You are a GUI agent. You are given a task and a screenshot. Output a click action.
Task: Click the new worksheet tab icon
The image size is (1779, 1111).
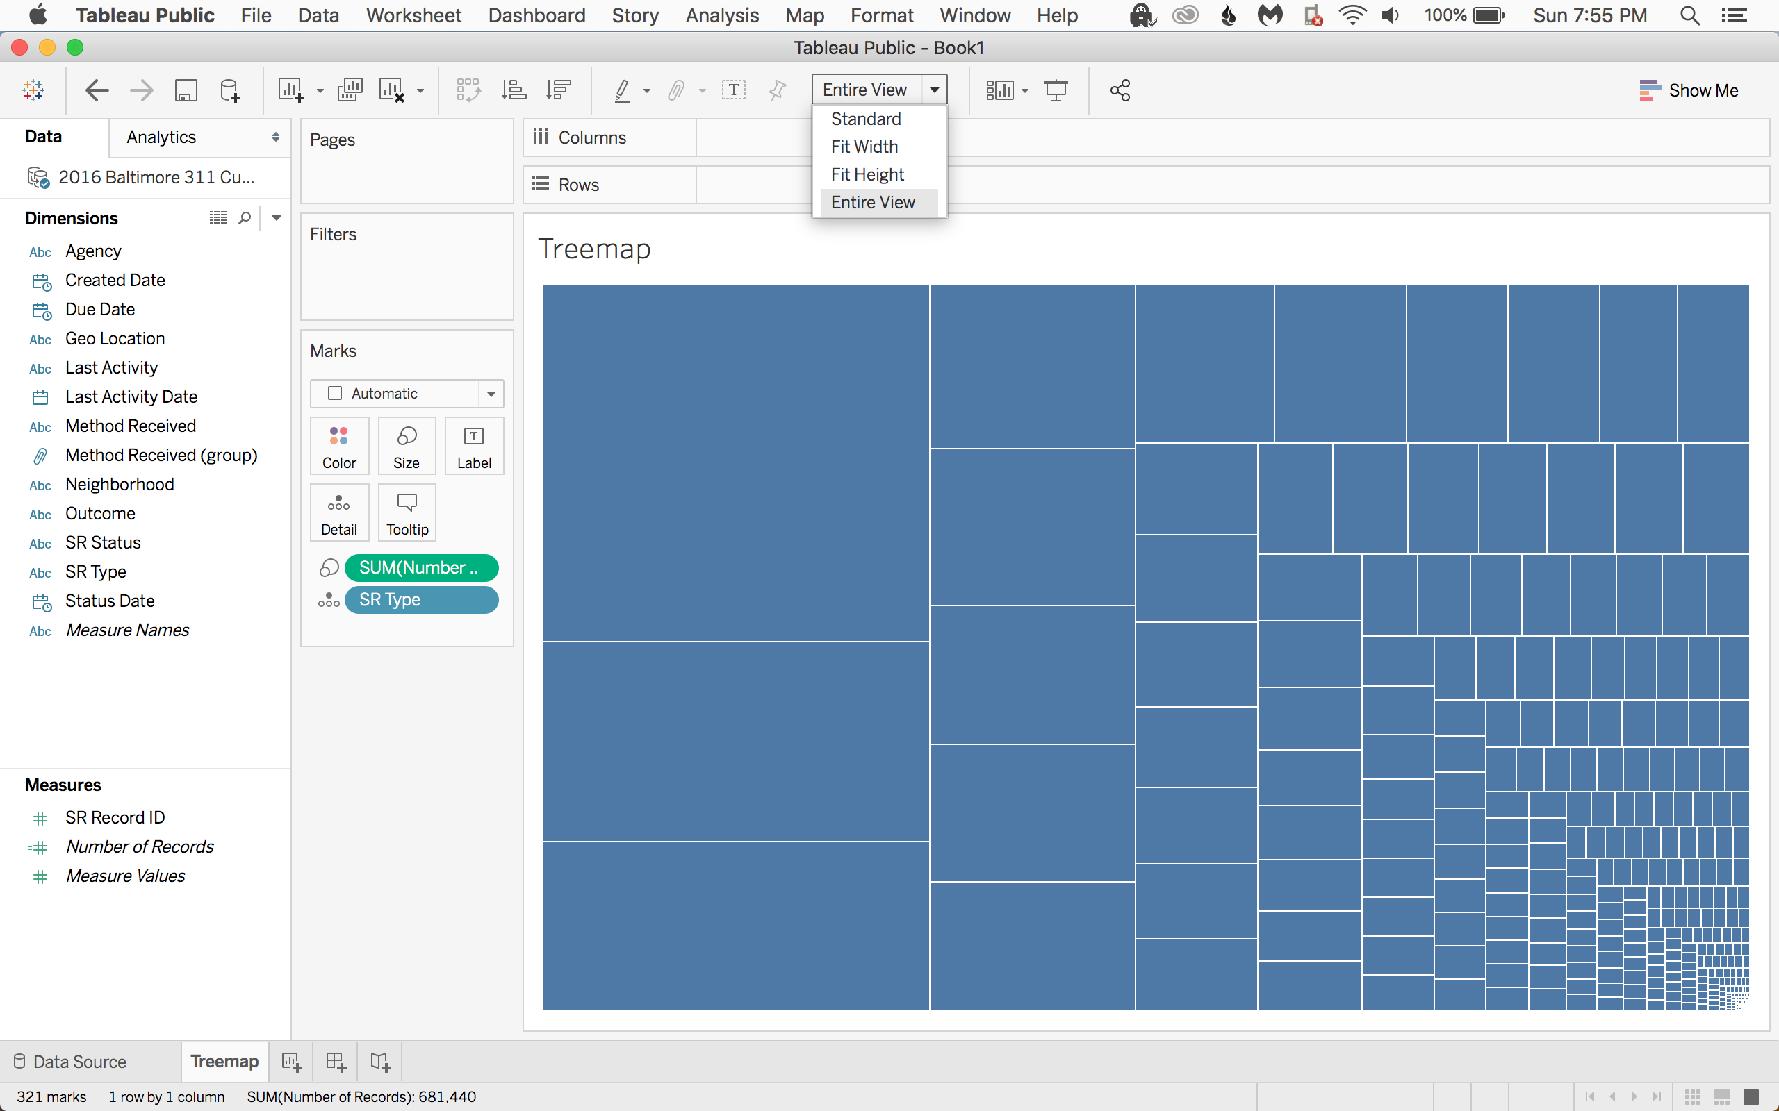[x=291, y=1062]
